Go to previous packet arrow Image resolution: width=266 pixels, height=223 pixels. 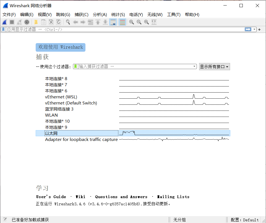(x=75, y=22)
